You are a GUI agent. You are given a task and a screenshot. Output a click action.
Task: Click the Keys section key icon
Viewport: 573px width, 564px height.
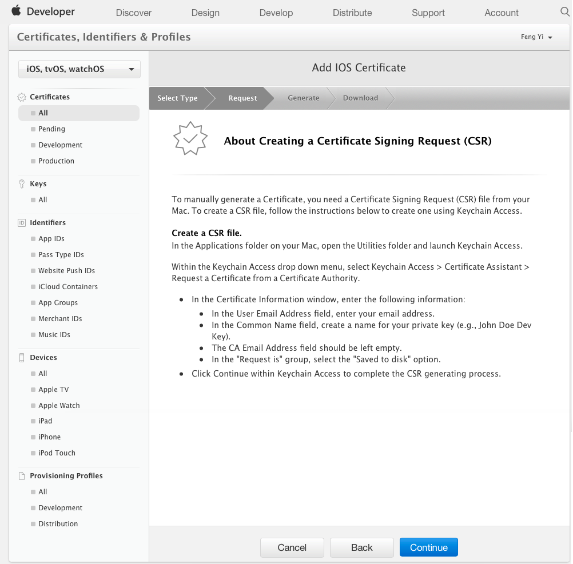click(22, 184)
